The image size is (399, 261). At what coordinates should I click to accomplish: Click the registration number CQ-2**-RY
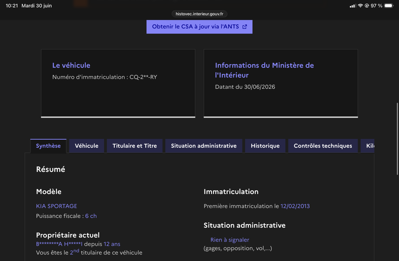(x=143, y=77)
